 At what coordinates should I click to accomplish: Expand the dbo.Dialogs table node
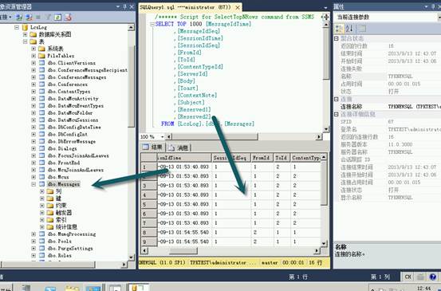[33, 148]
